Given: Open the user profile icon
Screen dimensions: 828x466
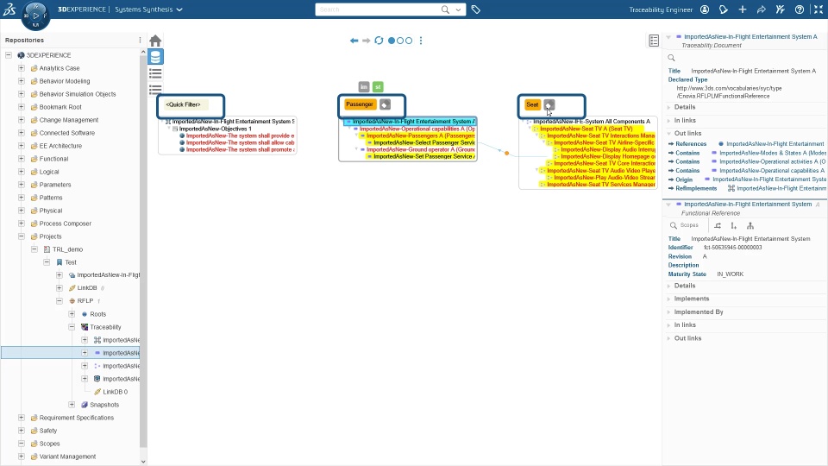Looking at the screenshot, I should (x=705, y=9).
